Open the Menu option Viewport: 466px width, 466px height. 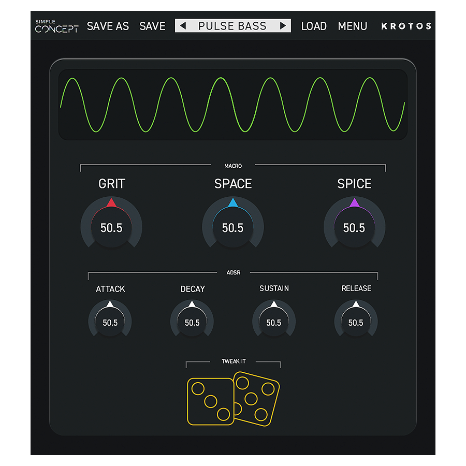pos(353,26)
